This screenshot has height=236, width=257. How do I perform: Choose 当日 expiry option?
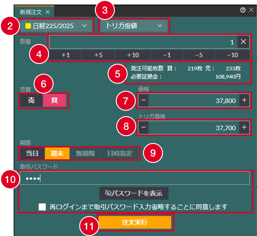[32, 153]
